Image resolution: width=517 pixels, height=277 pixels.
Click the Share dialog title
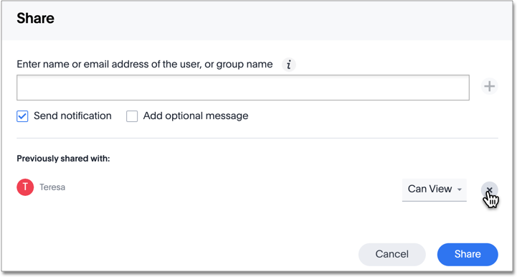tap(35, 18)
